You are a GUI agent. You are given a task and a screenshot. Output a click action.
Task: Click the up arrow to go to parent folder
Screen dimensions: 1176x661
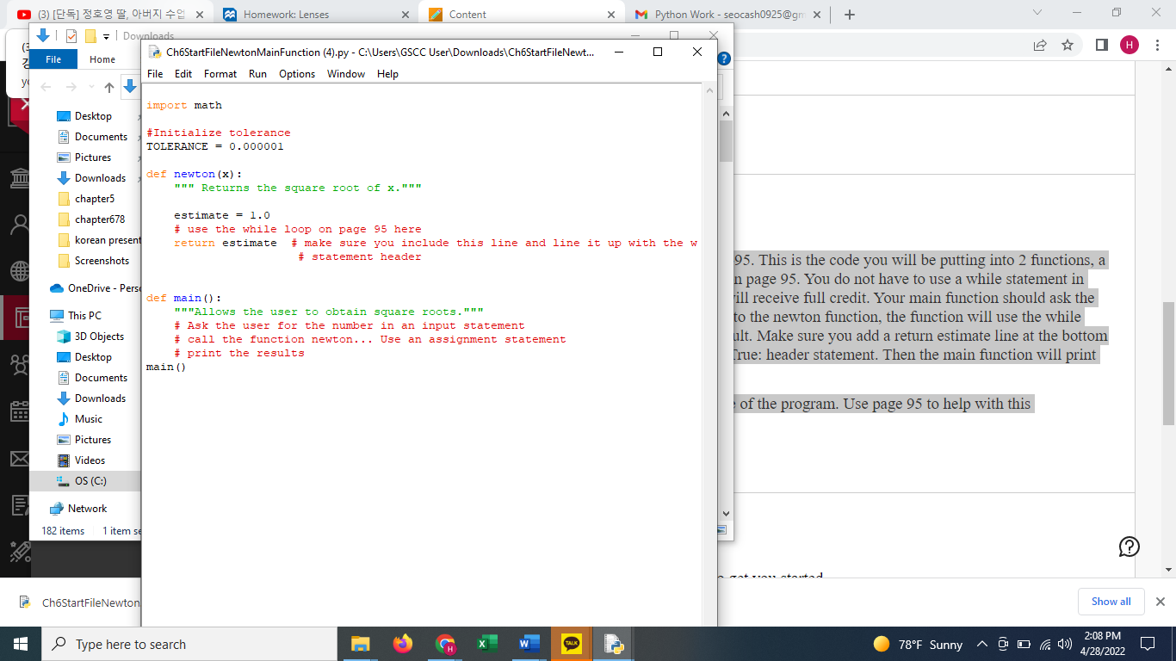108,87
